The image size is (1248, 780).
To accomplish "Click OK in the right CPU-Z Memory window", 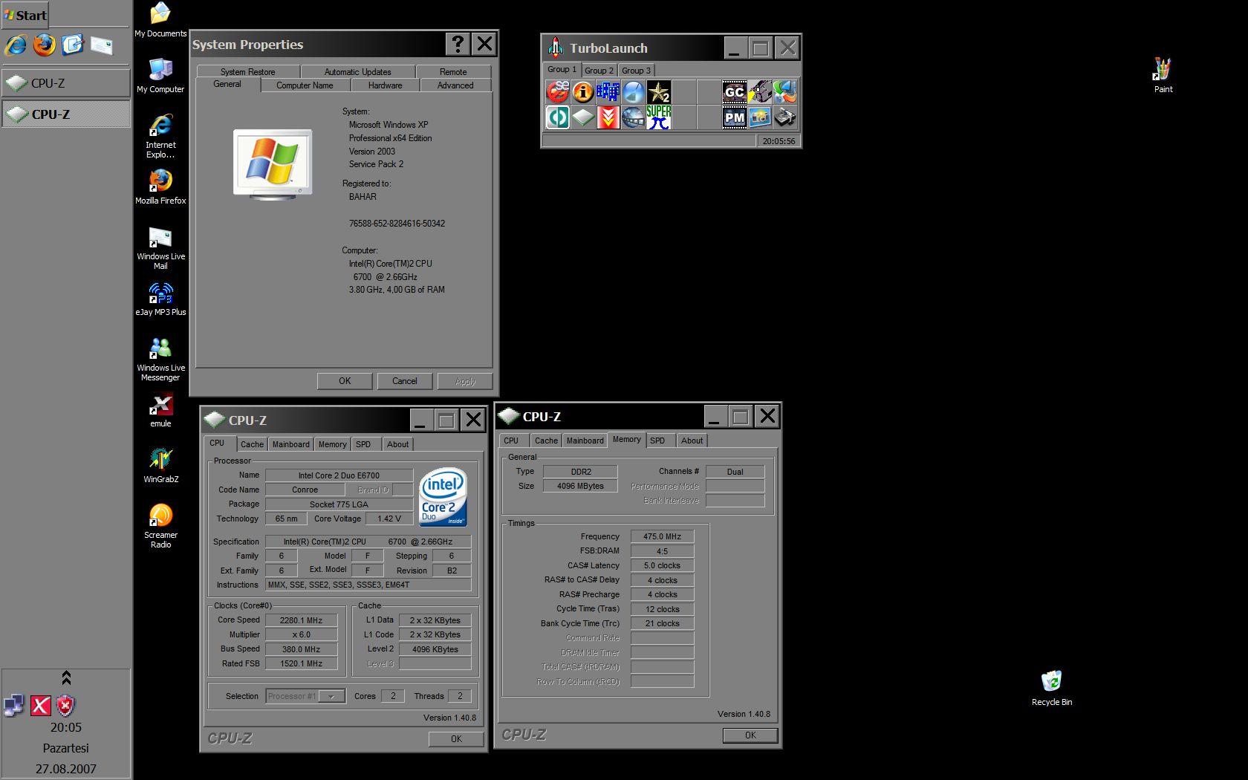I will (x=750, y=735).
